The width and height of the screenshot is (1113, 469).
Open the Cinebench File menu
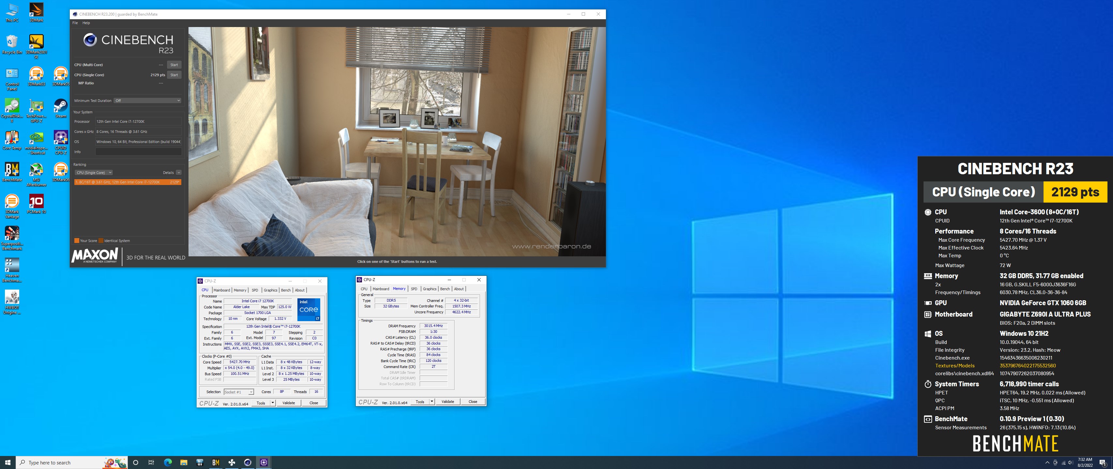coord(75,23)
